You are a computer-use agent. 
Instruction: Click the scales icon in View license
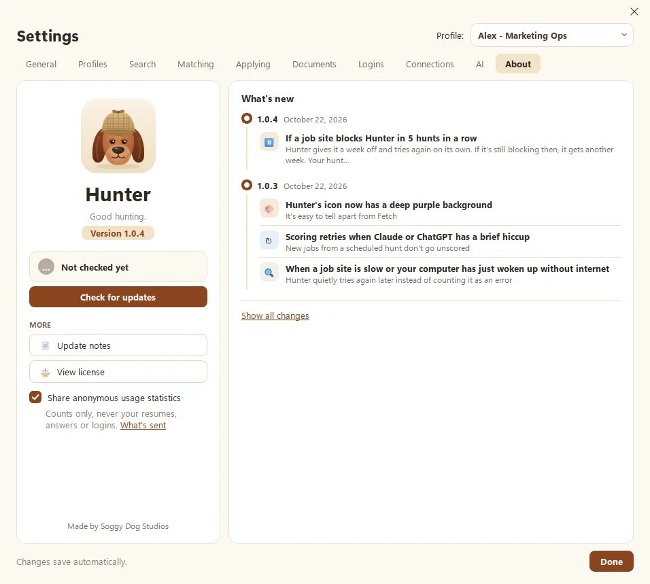pyautogui.click(x=46, y=372)
